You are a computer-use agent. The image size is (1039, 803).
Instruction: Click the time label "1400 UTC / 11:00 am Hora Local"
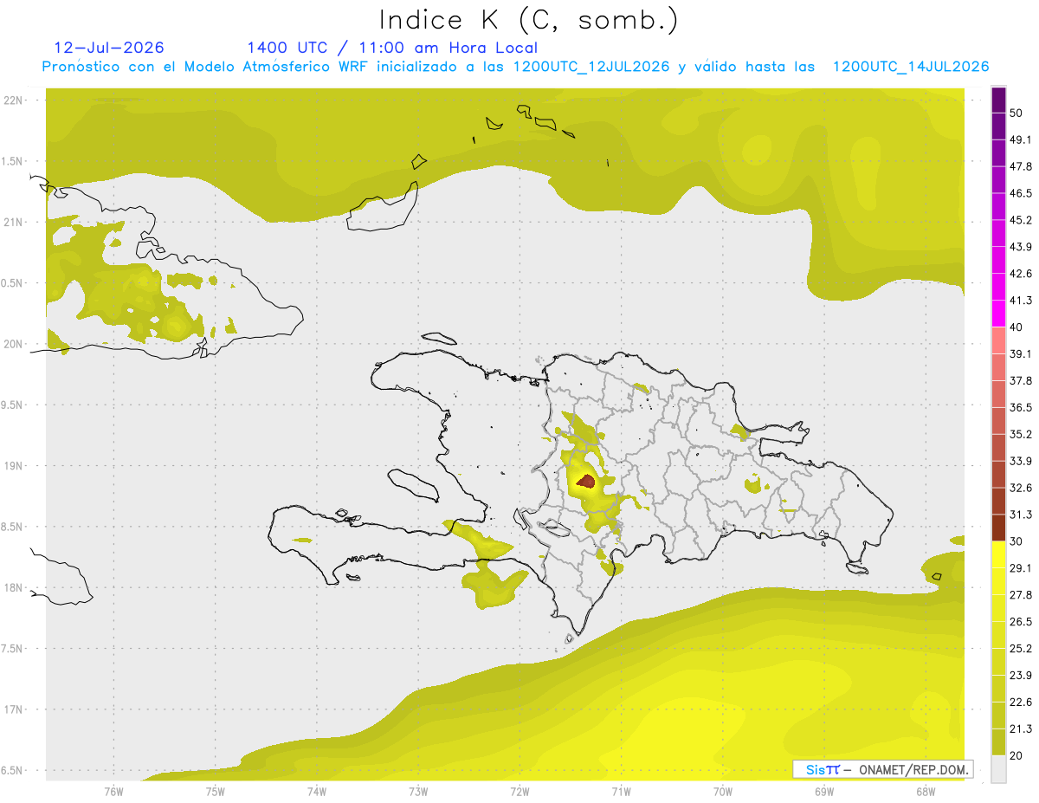[x=392, y=48]
